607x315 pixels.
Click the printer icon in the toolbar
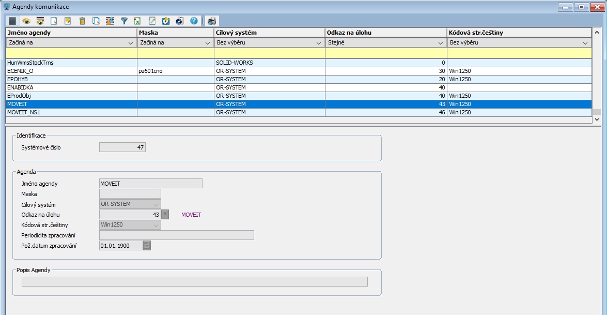click(x=212, y=21)
